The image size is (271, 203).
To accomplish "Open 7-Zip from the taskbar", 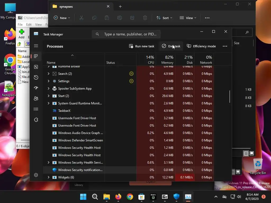I will 165,197.
